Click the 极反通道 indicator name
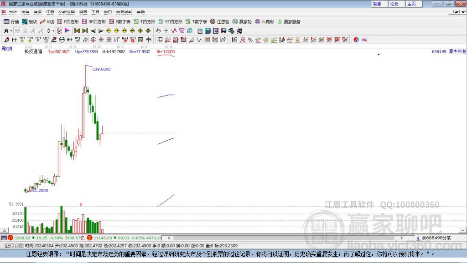Screen dimensions: 467x263 point(33,51)
